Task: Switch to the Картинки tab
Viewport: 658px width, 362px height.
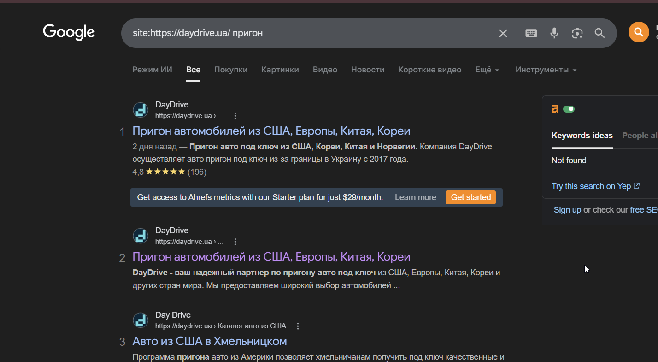Action: tap(280, 70)
